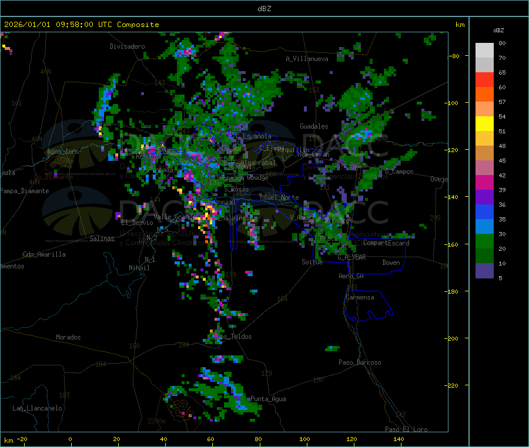Click the Bowen location label
This screenshot has width=529, height=447.
click(391, 263)
